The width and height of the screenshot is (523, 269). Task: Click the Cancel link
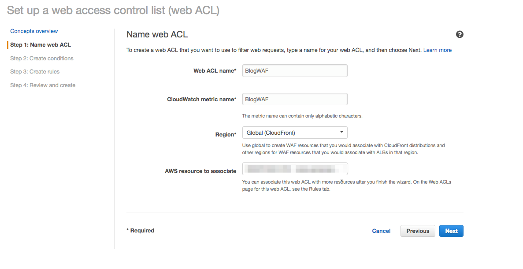tap(381, 231)
